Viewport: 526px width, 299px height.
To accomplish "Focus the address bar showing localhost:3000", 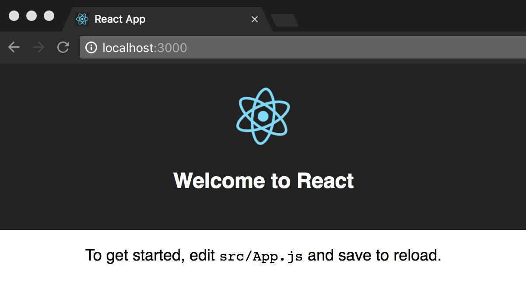I will point(306,47).
